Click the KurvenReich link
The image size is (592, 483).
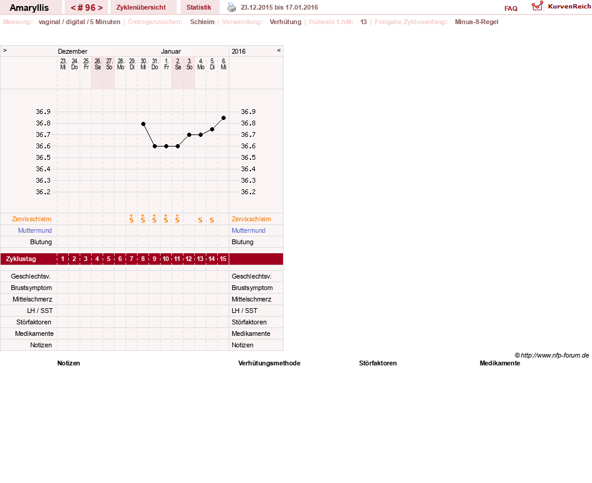[569, 7]
